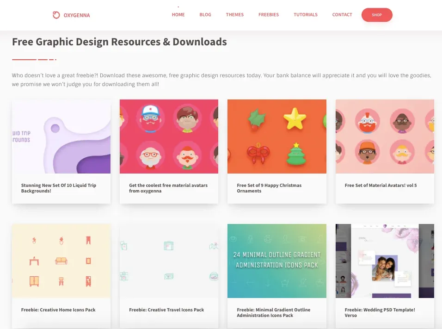Go to the Blog page
Viewport: 442px width, 329px height.
click(x=205, y=15)
